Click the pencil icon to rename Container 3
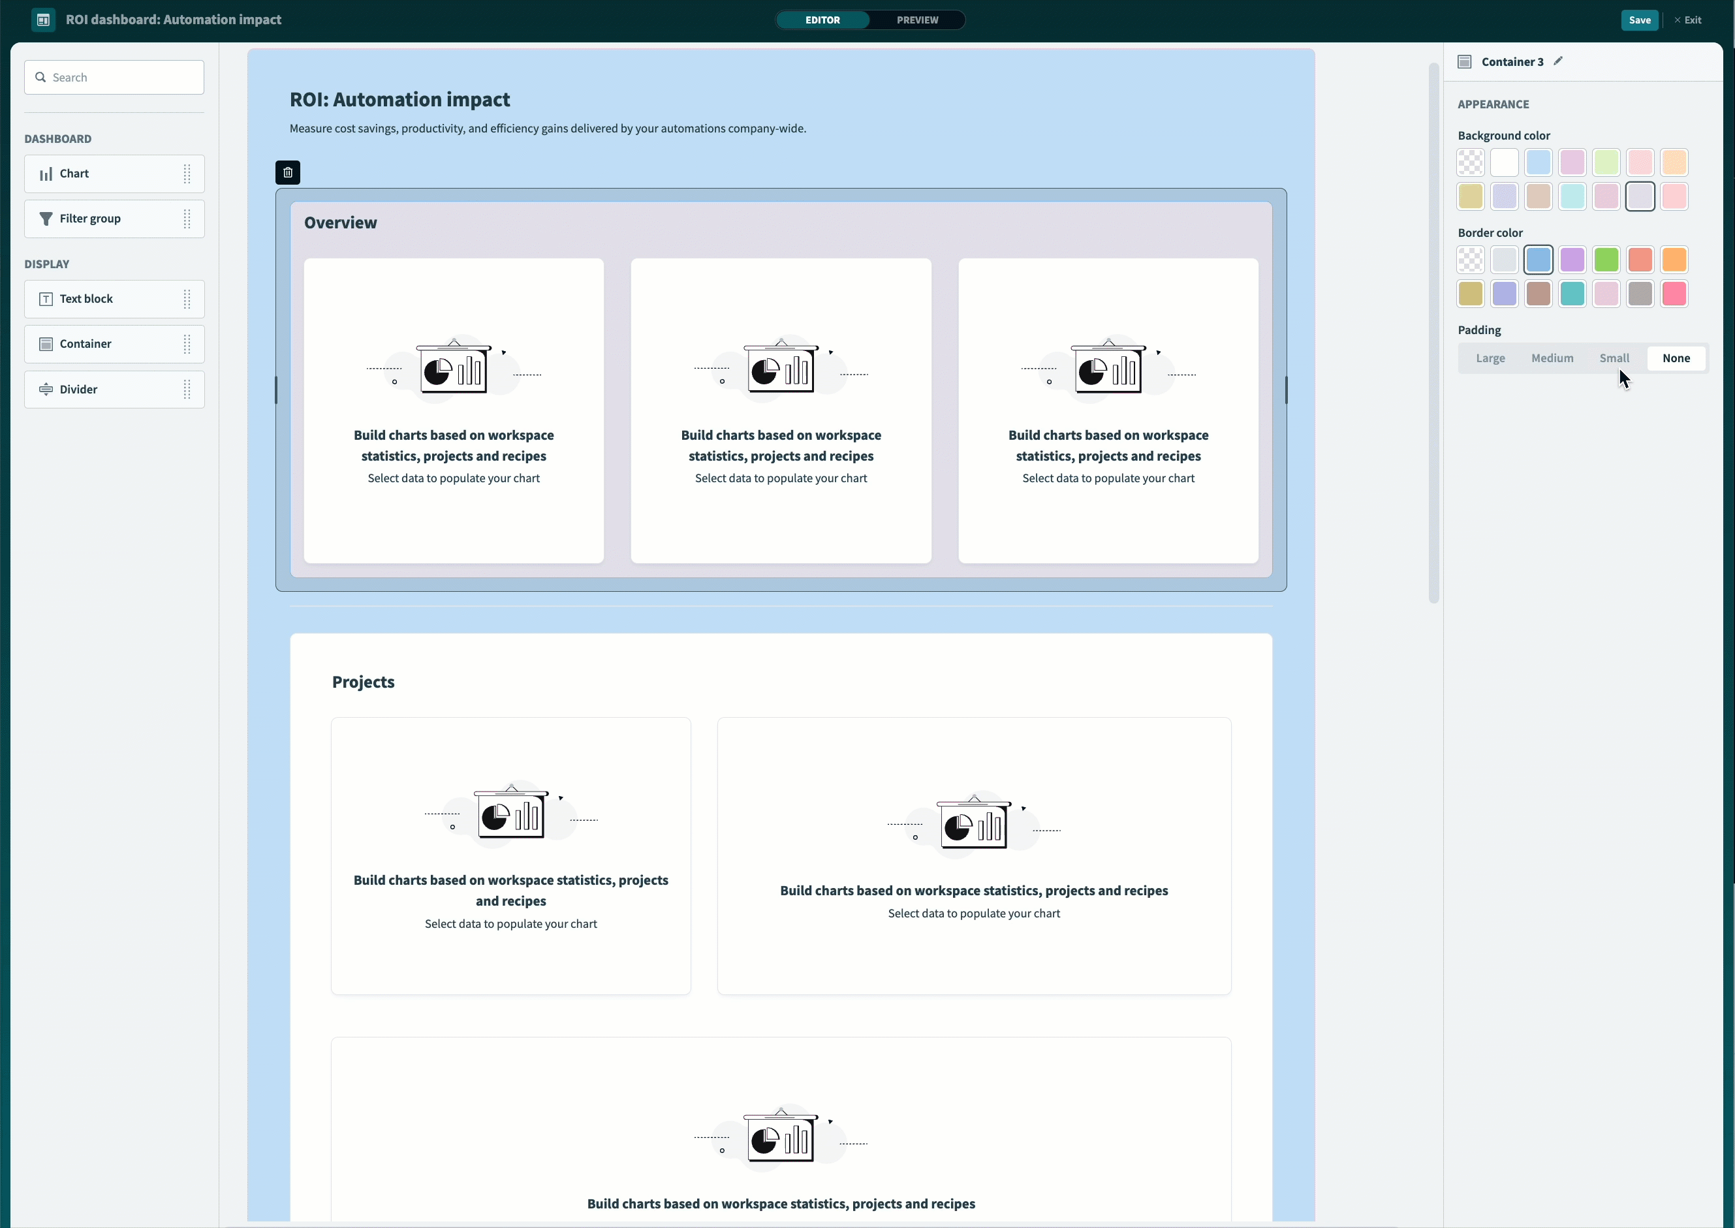 (1558, 61)
